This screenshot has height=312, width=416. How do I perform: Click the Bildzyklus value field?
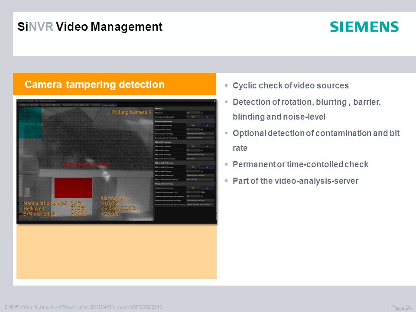point(193,113)
